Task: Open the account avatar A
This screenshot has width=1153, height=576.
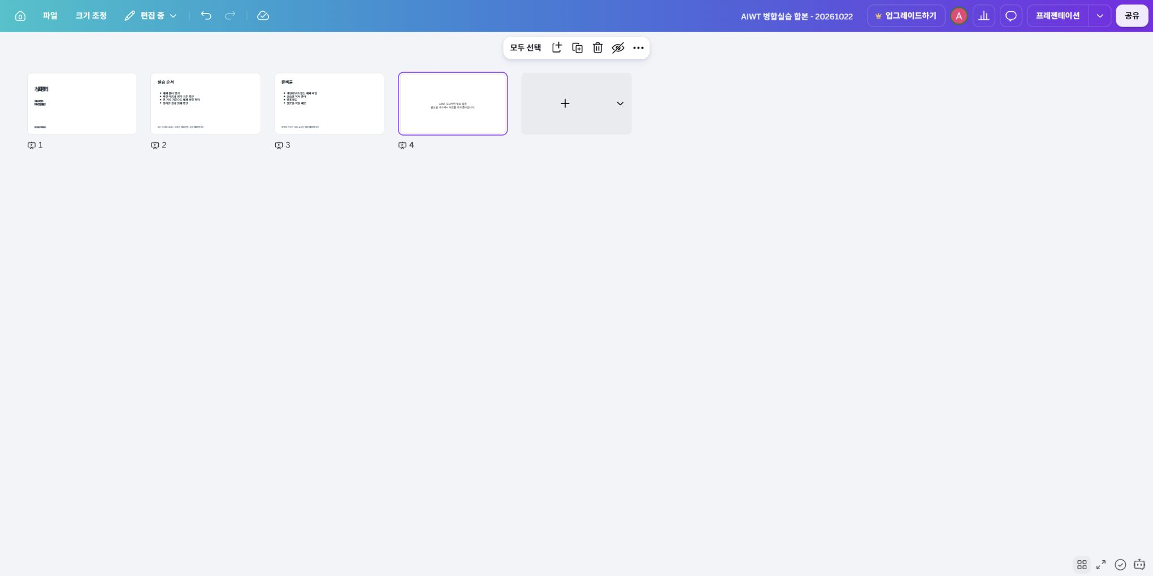Action: (959, 16)
